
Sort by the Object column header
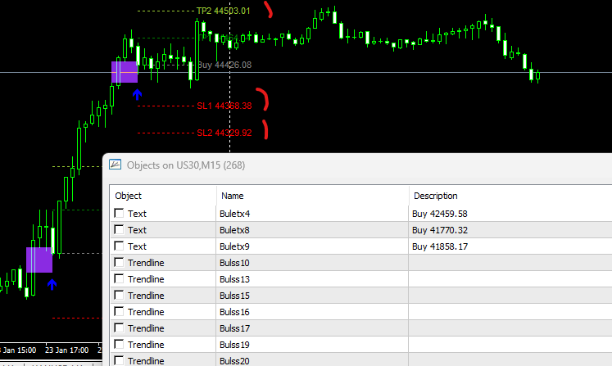point(163,196)
